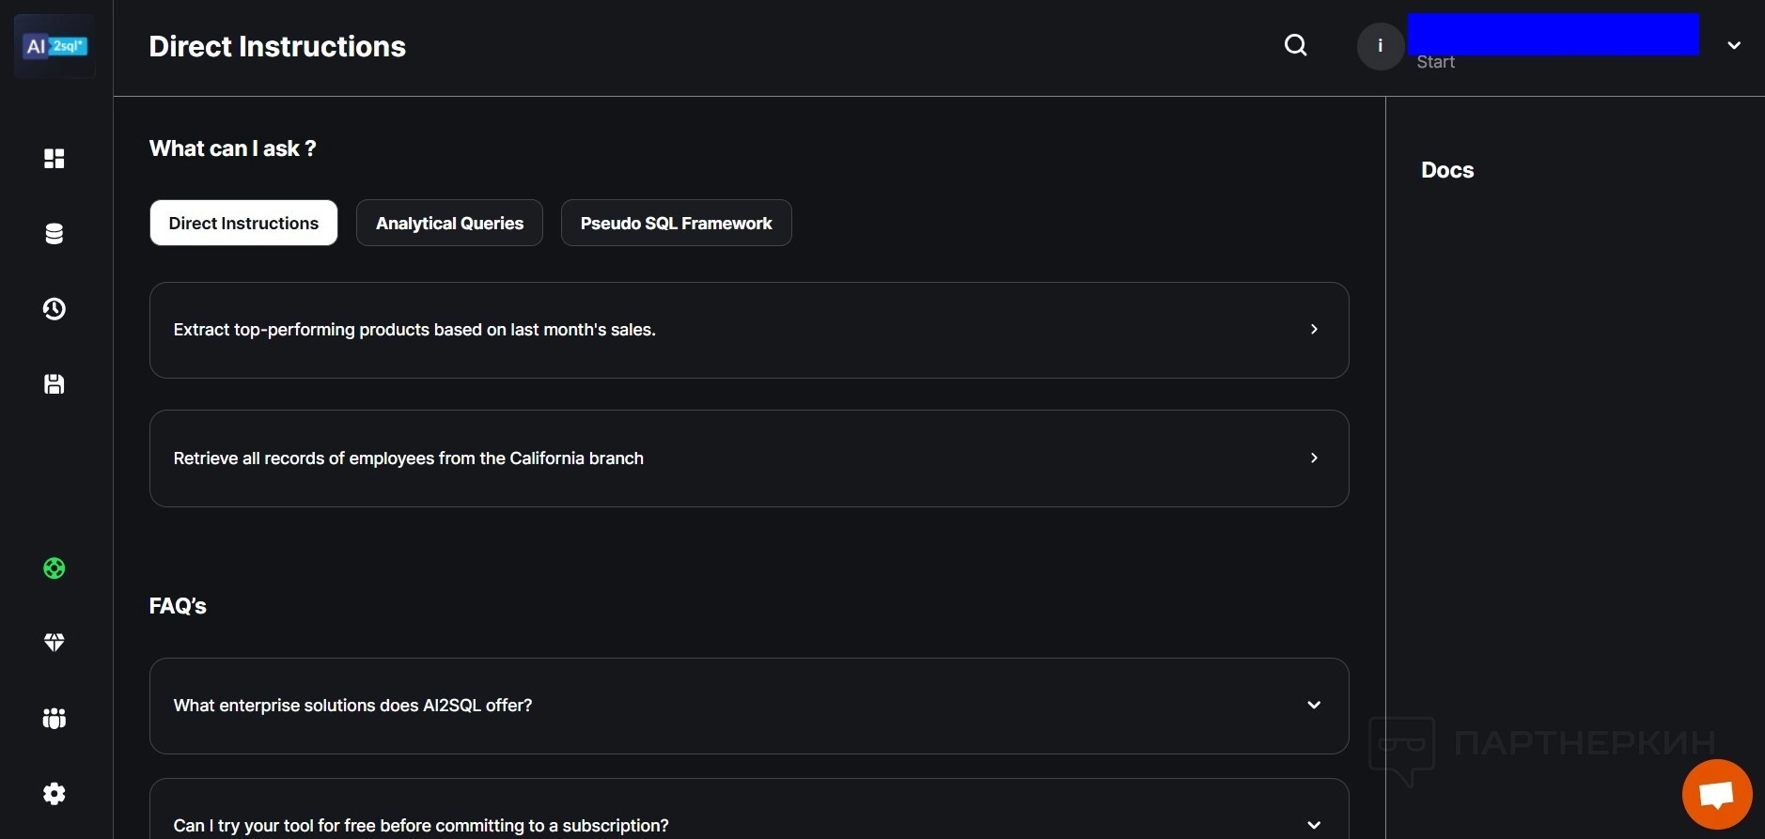Screen dimensions: 1765x839
Task: Open the top-performing products example arrow
Action: pyautogui.click(x=1314, y=330)
